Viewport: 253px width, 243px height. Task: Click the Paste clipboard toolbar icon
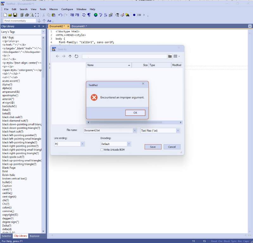(x=54, y=15)
